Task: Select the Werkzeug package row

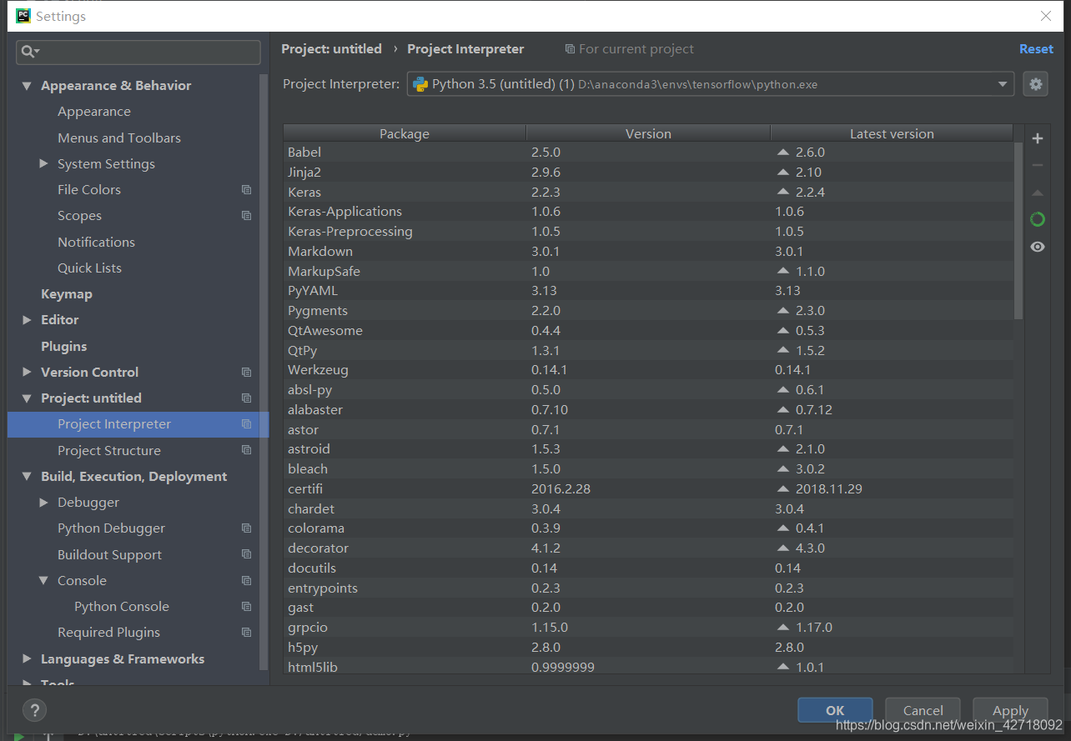Action: click(x=648, y=369)
